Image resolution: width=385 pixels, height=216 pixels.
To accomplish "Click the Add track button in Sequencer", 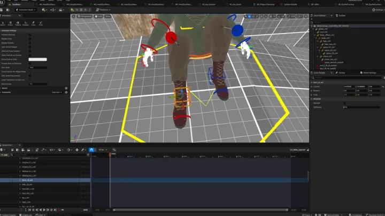I will [x=4, y=155].
